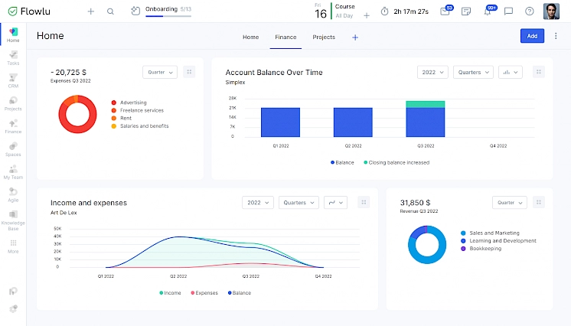Click the time tracker stopwatch icon

(x=384, y=11)
